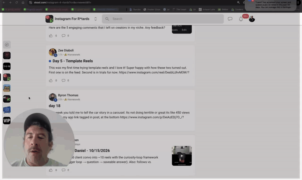
Task: Open the Instagram post link in day 18 post
Action: pos(152,117)
